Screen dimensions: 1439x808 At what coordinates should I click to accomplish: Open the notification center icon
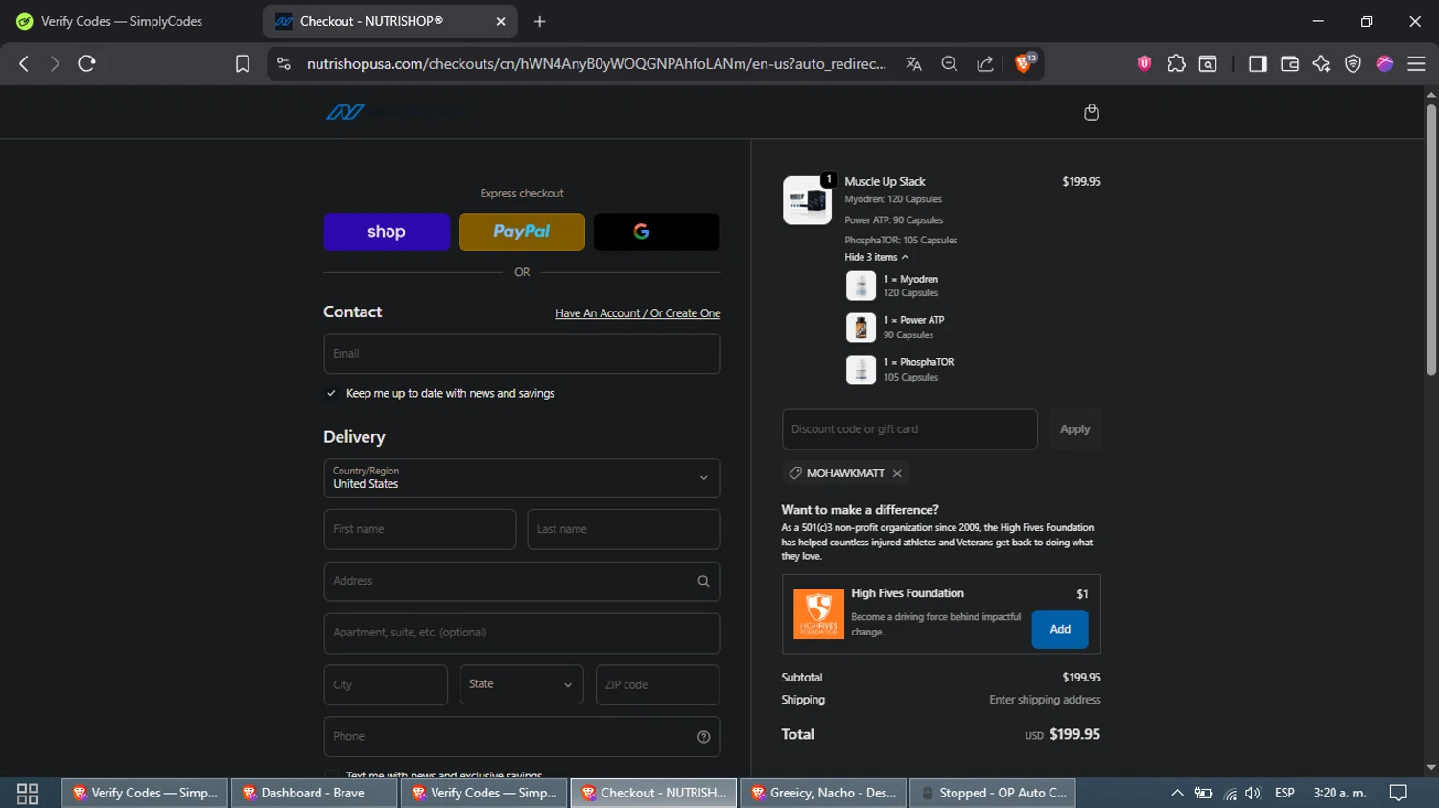1399,794
